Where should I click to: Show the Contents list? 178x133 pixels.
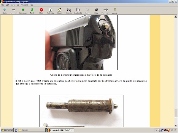tap(78, 11)
